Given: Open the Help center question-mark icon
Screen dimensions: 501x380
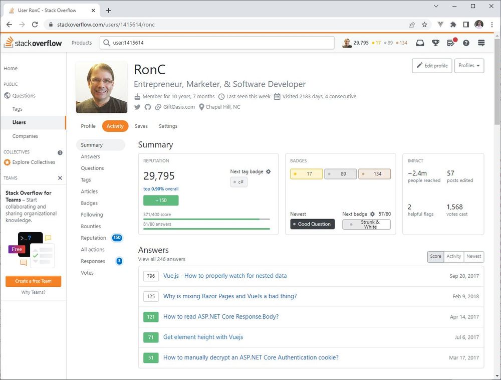Looking at the screenshot, I should tap(466, 43).
